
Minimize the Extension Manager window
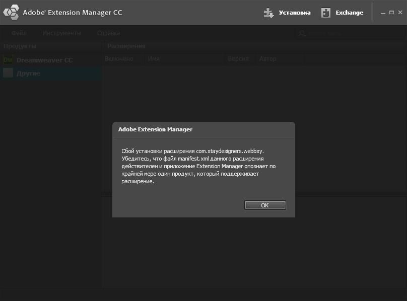(383, 13)
